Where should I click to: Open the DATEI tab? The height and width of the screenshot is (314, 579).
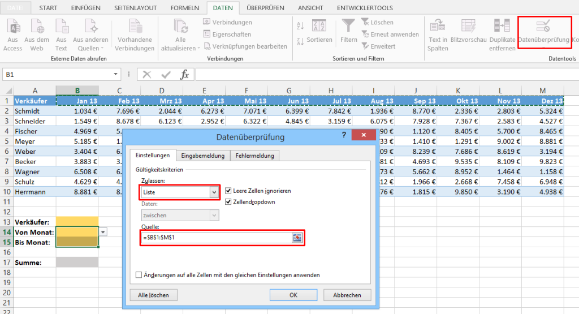15,8
